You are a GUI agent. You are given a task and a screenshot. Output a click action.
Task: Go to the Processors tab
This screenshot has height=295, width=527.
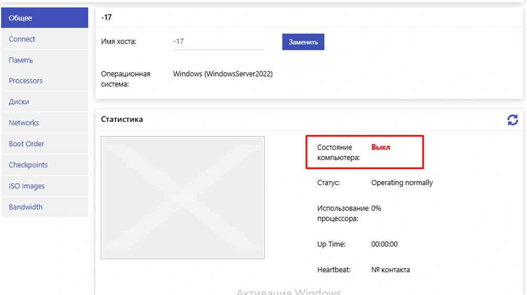pos(45,81)
